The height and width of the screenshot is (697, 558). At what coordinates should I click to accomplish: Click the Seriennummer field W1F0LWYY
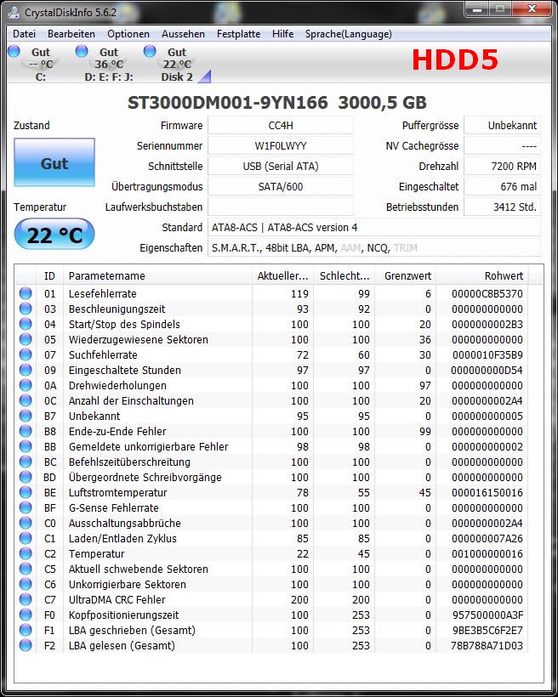(x=281, y=146)
